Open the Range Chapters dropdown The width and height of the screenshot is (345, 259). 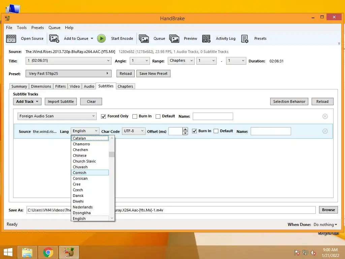pyautogui.click(x=181, y=61)
